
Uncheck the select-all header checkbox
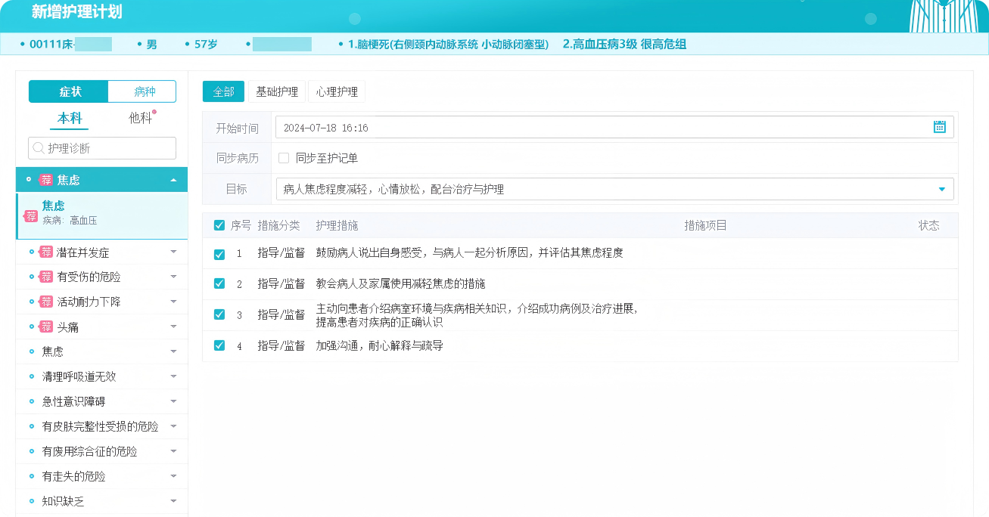pos(219,225)
